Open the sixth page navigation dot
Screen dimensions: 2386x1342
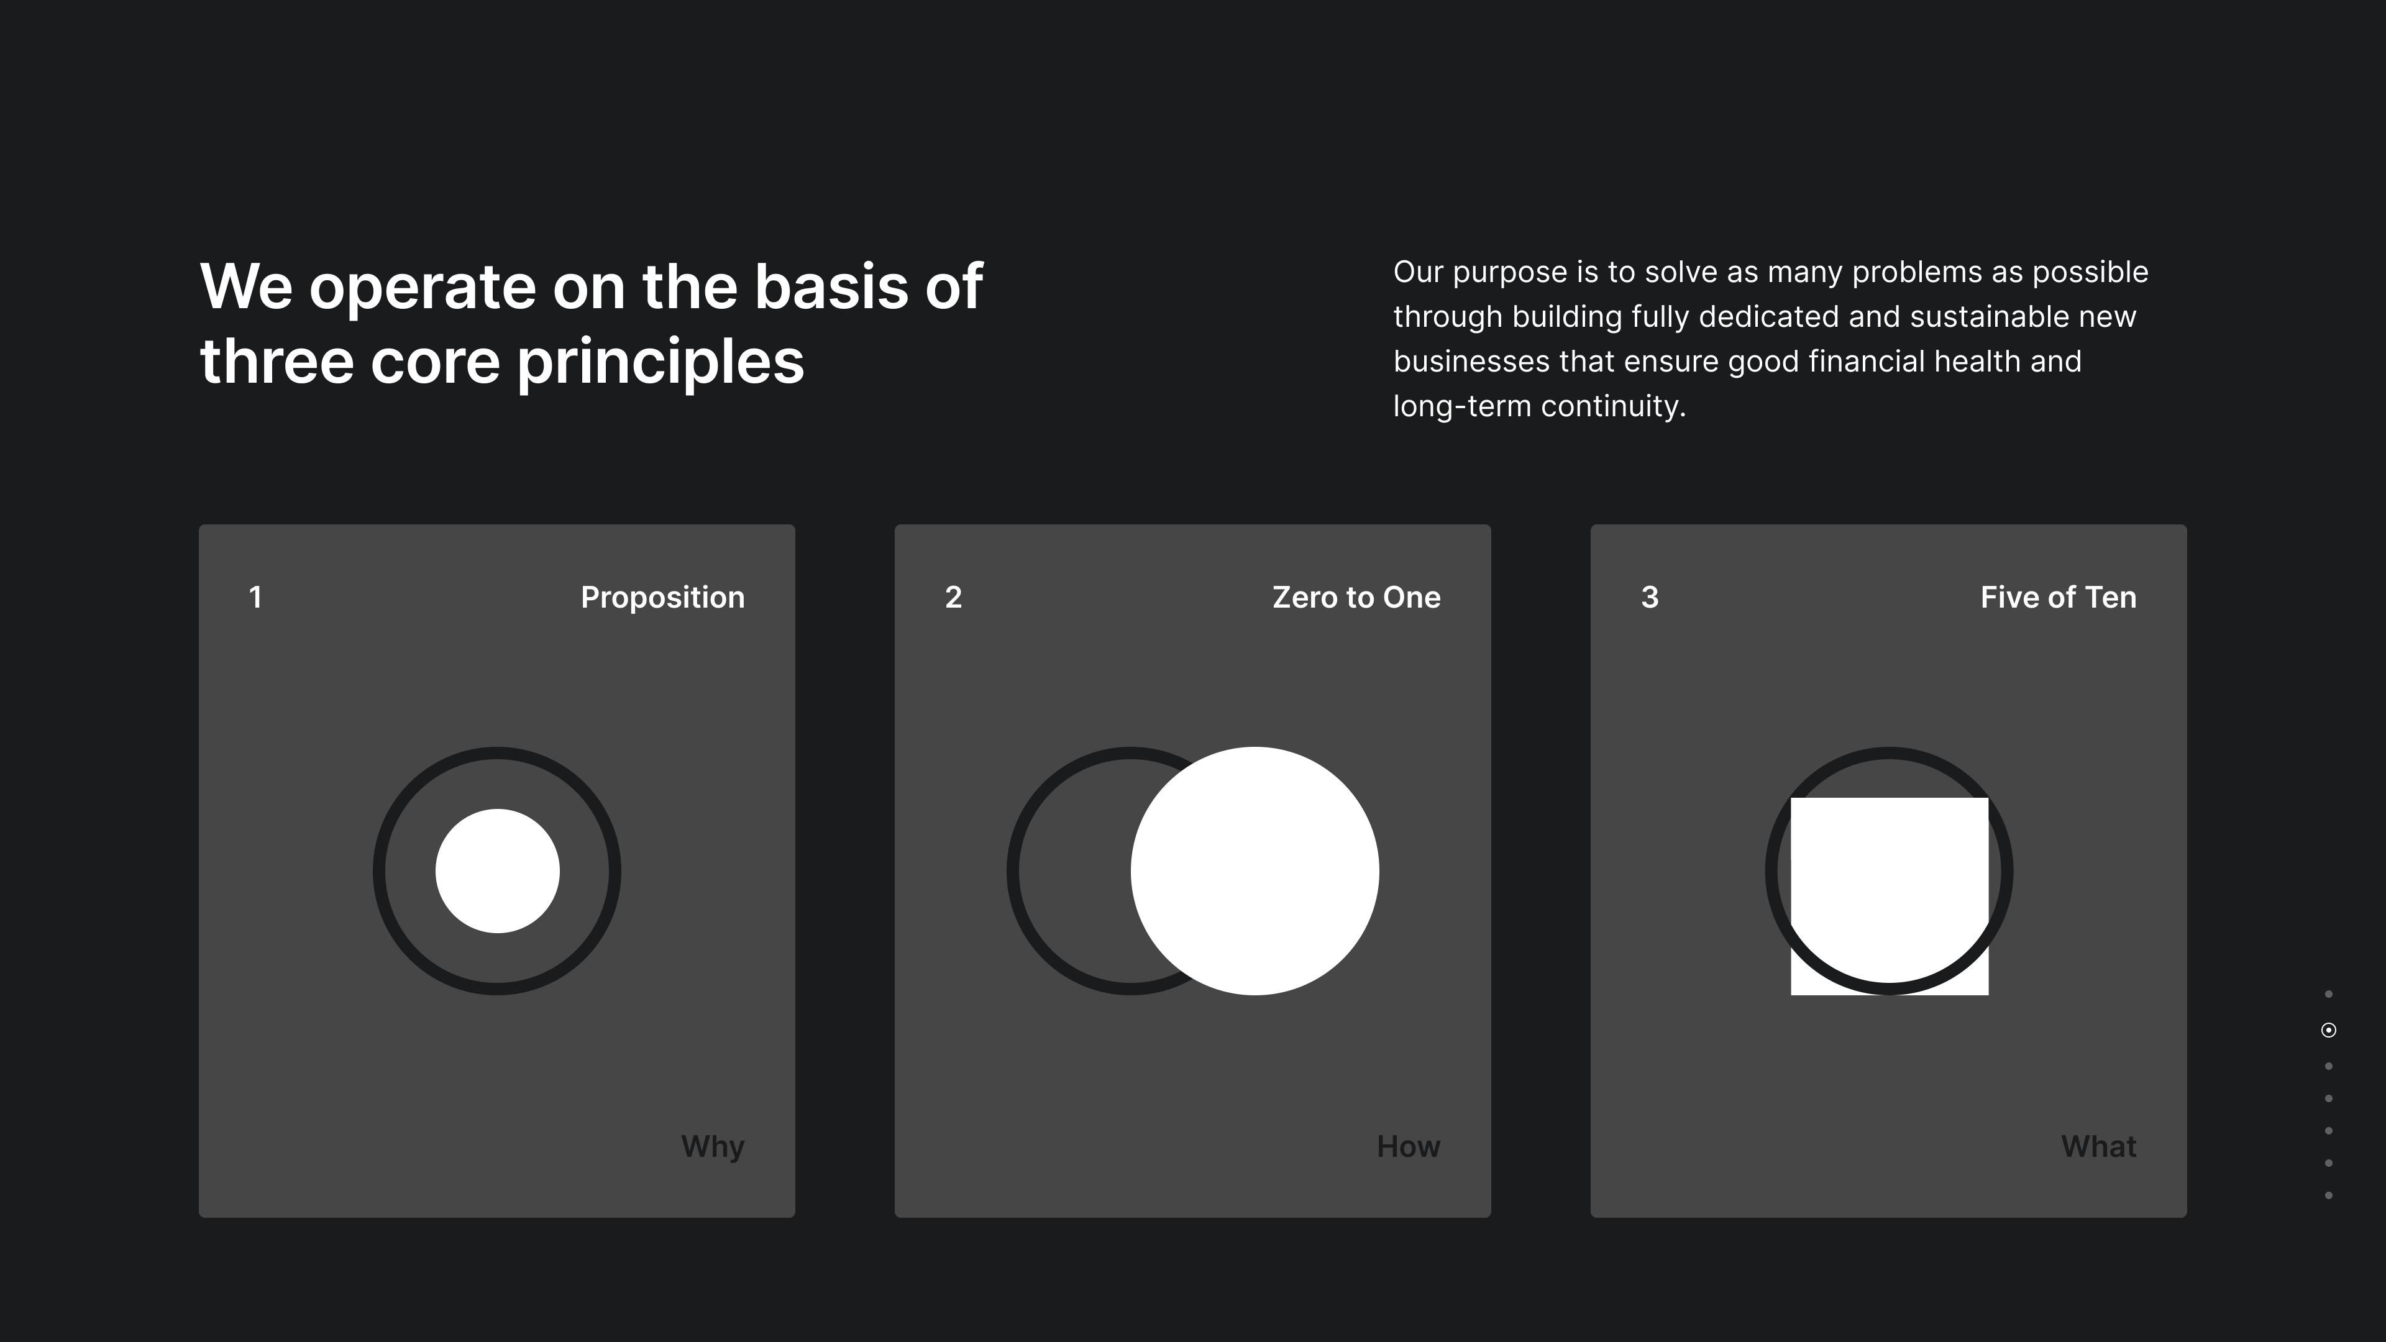(x=2329, y=1163)
